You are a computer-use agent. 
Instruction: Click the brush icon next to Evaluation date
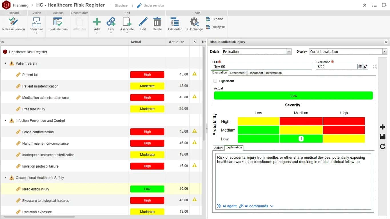(x=366, y=67)
